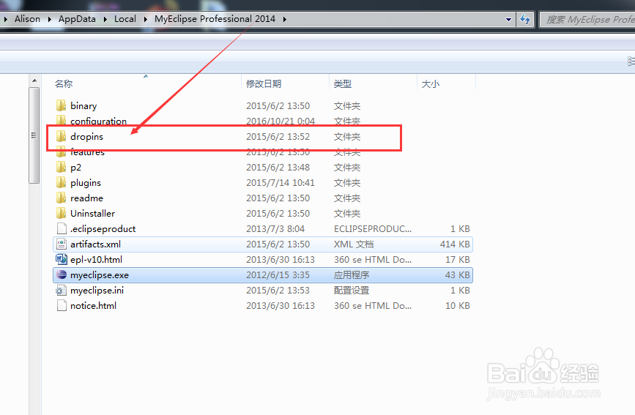635x415 pixels.
Task: Click the date 2015/6/2 13:48 of p2
Action: 278,167
